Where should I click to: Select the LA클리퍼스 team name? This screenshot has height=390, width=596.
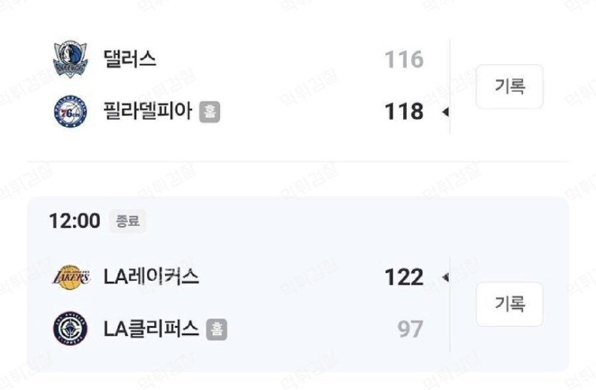coord(151,329)
